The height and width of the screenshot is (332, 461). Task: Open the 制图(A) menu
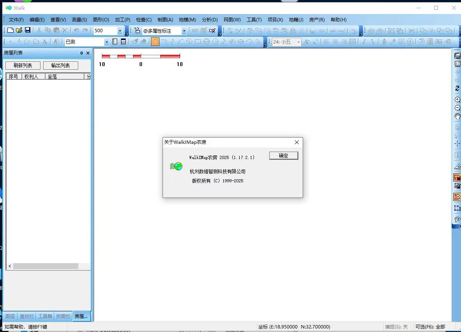[x=165, y=20]
